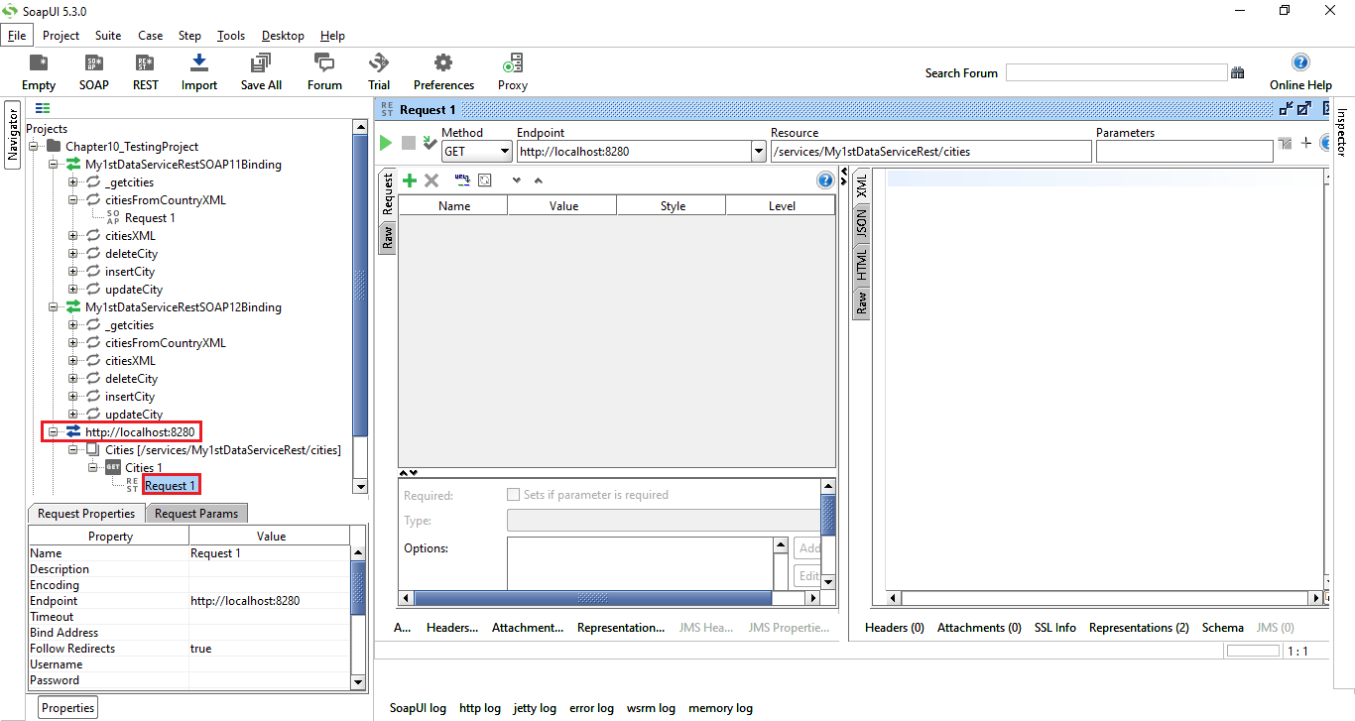
Task: Create an Empty project from toolbar
Action: point(39,64)
